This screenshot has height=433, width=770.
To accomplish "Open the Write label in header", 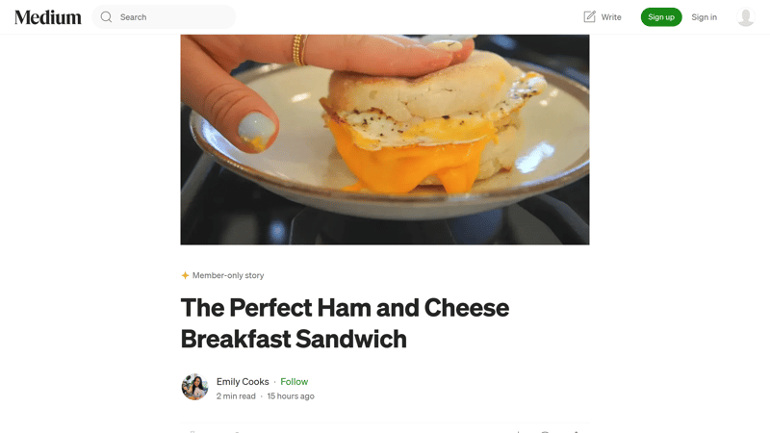I will pos(611,17).
